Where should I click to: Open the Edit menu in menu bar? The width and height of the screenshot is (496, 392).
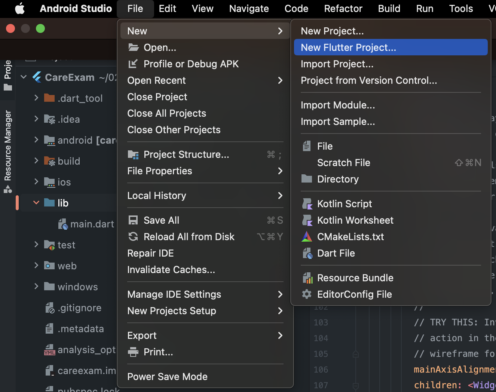167,9
